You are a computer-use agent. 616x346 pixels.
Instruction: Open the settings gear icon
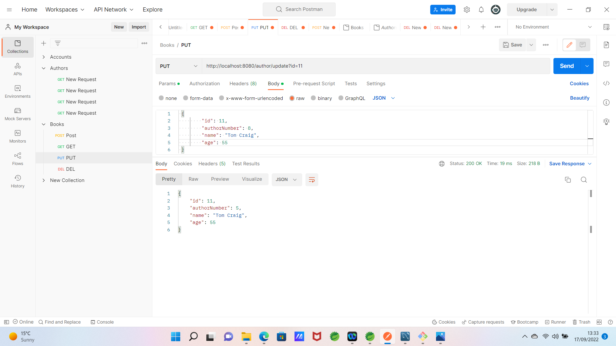(467, 10)
